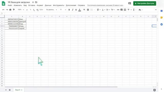Open the Файл menu
The height and width of the screenshot is (92, 164).
tap(10, 5)
